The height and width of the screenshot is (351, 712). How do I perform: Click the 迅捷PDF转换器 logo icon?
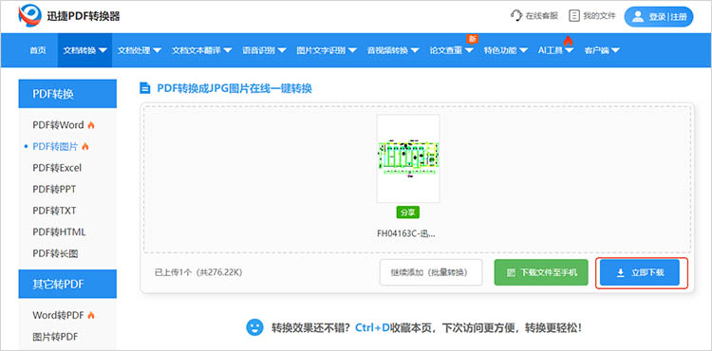(x=29, y=16)
